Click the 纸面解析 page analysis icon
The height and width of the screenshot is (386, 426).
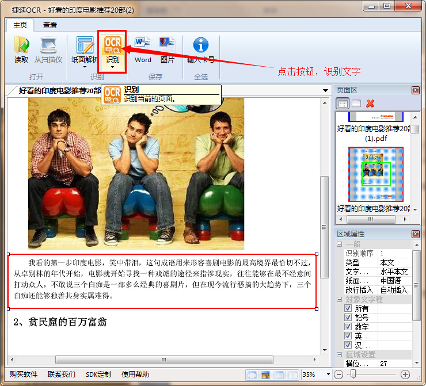tap(85, 45)
